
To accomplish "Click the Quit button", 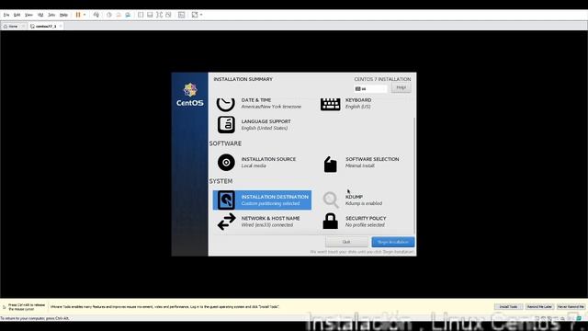I will click(x=346, y=242).
